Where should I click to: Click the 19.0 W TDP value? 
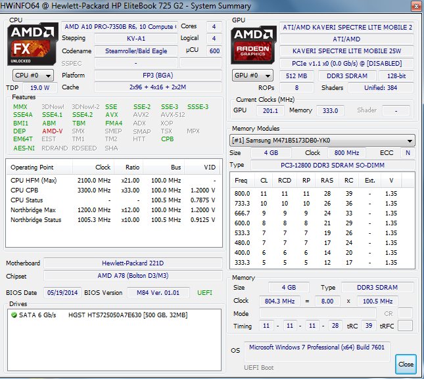40,88
